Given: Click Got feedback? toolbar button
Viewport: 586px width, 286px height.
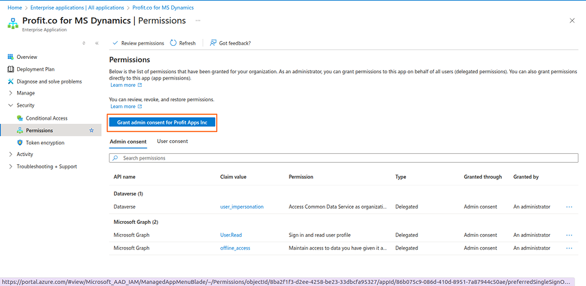Looking at the screenshot, I should (230, 43).
